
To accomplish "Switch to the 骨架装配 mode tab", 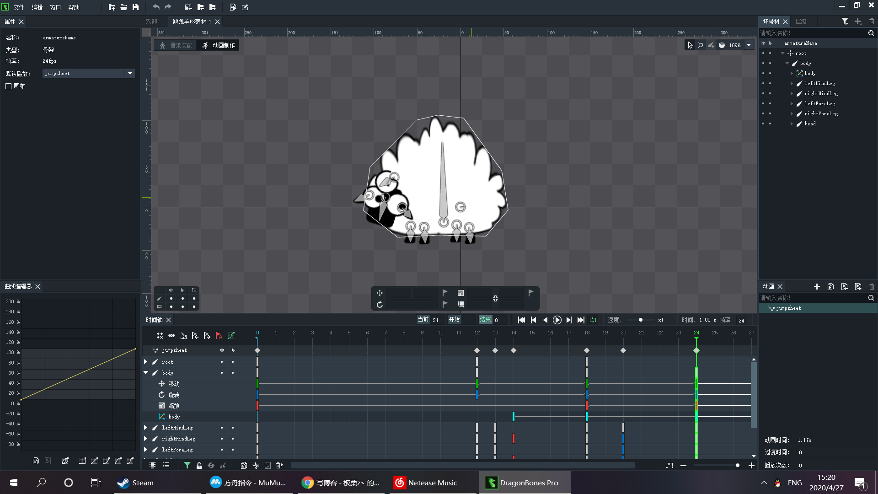I will pyautogui.click(x=176, y=45).
